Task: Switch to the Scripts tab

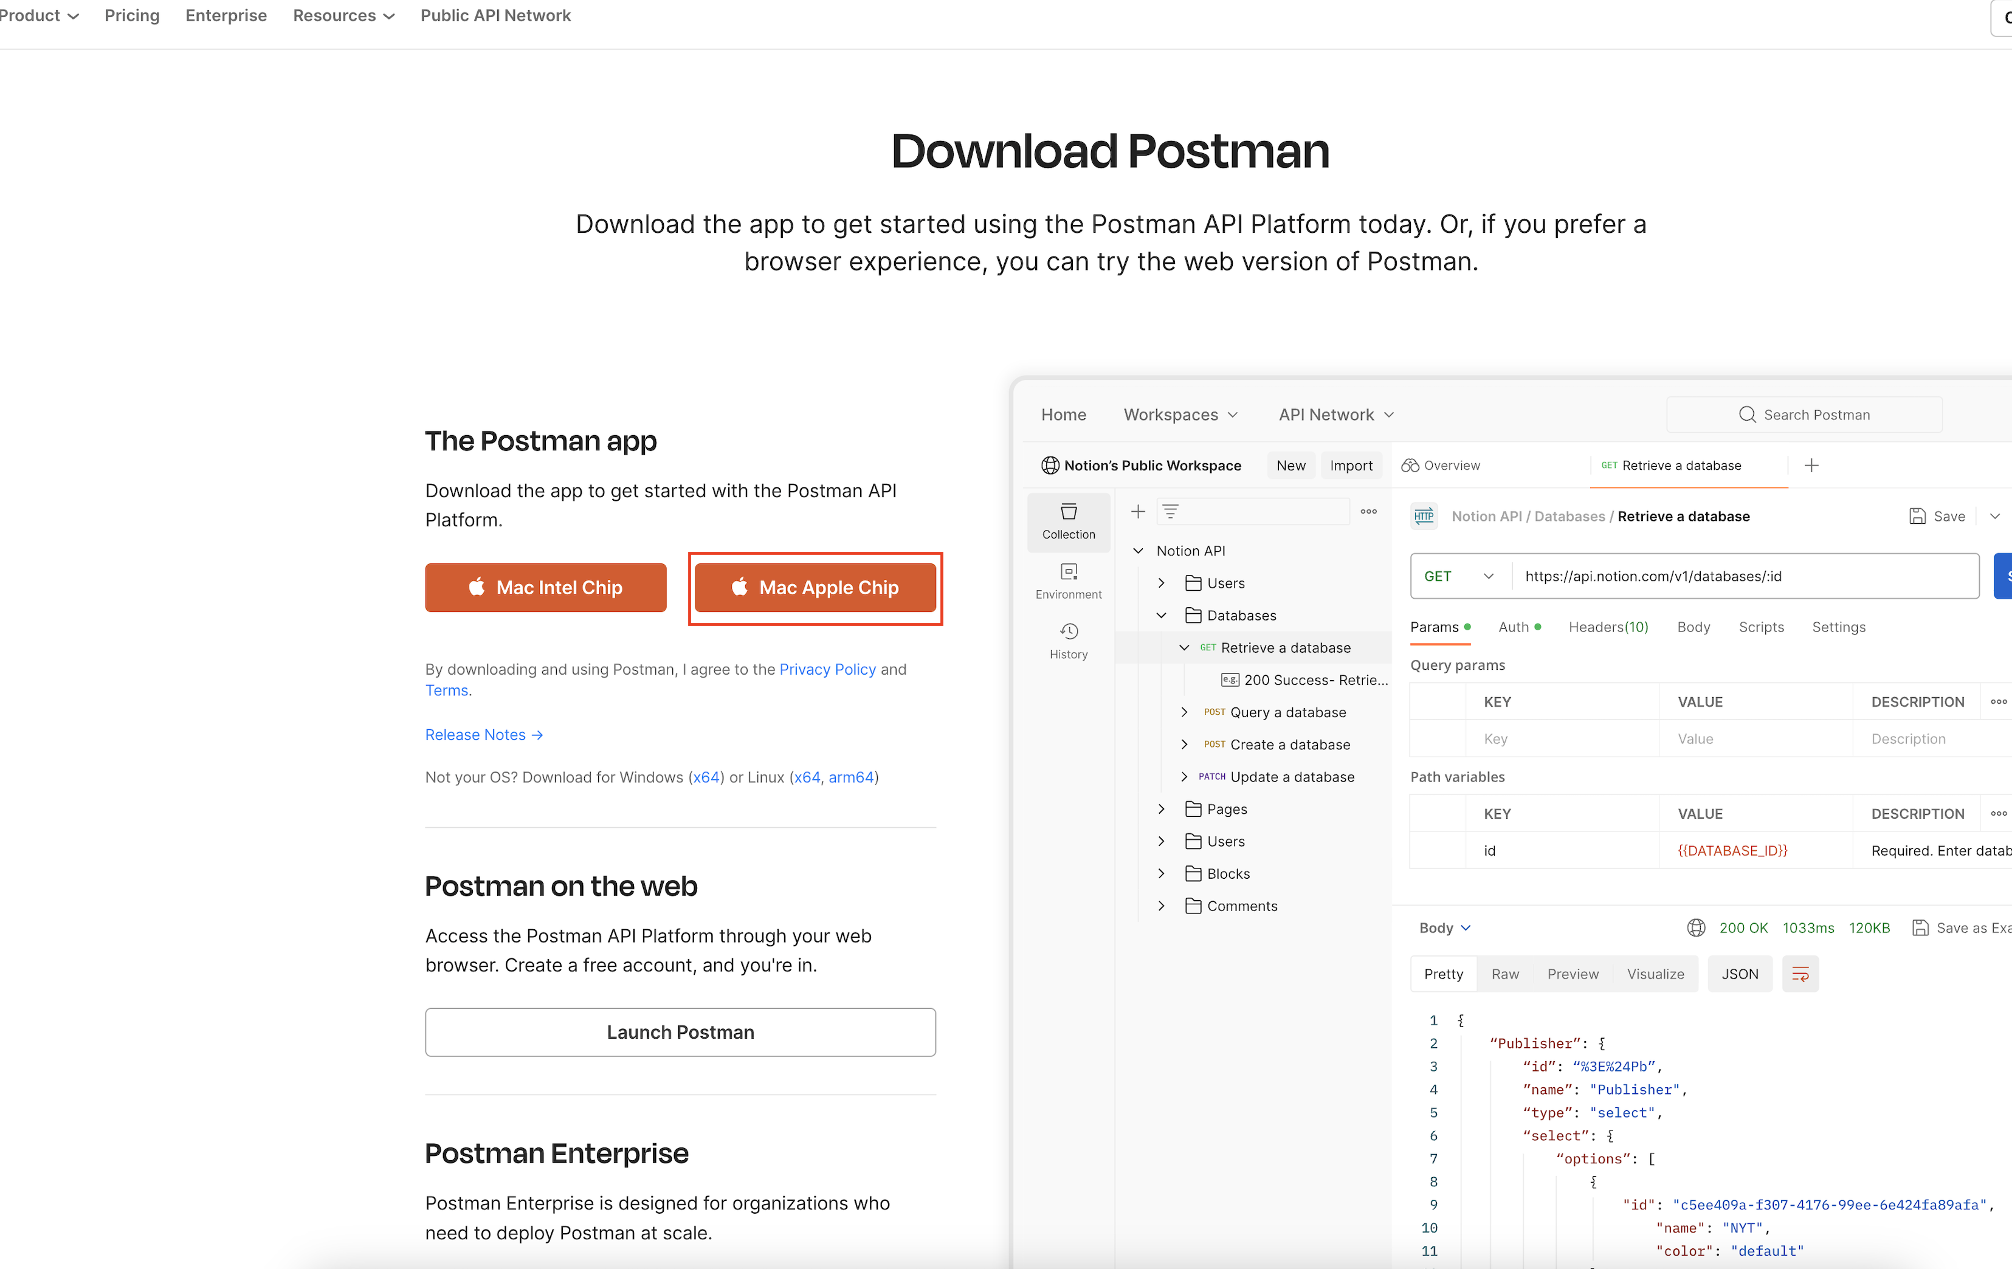Action: pyautogui.click(x=1760, y=627)
